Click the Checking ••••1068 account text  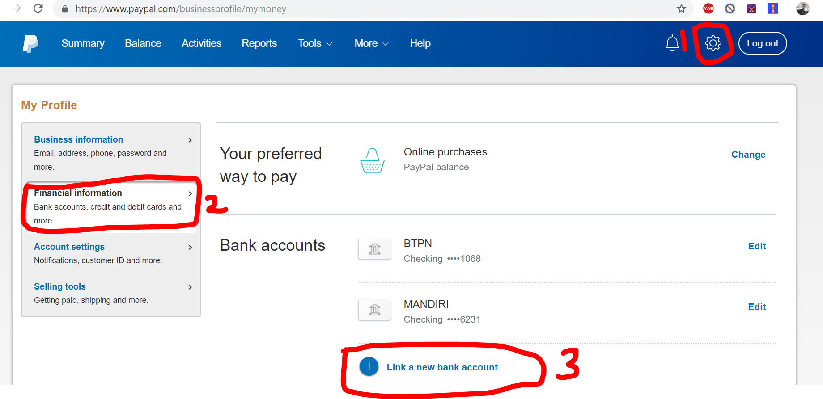(442, 259)
